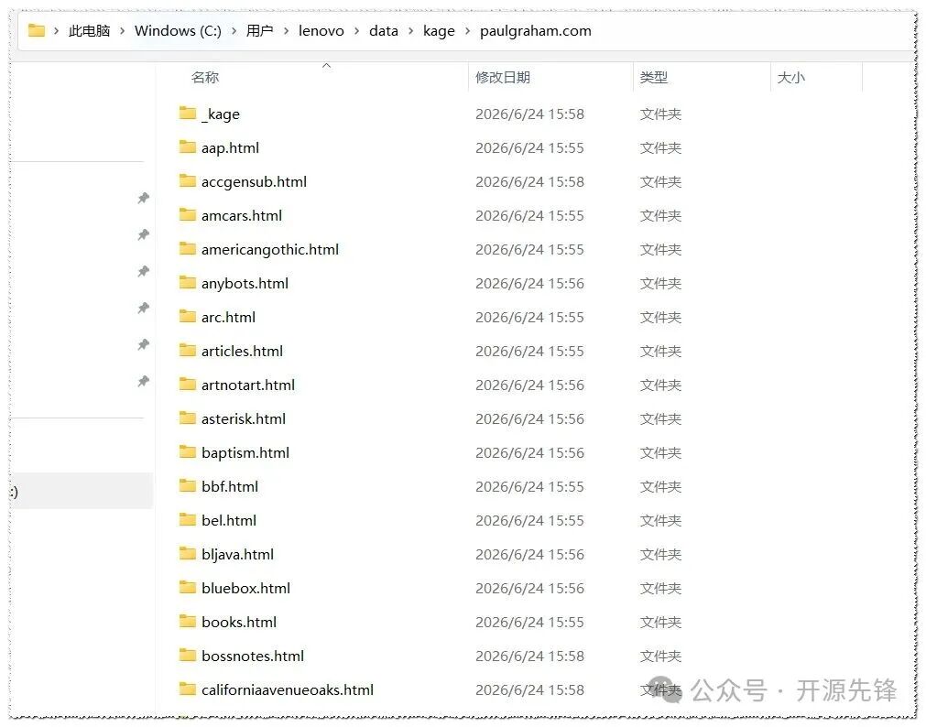The width and height of the screenshot is (926, 727).
Task: Navigate to 用户 breadcrumb
Action: tap(260, 31)
